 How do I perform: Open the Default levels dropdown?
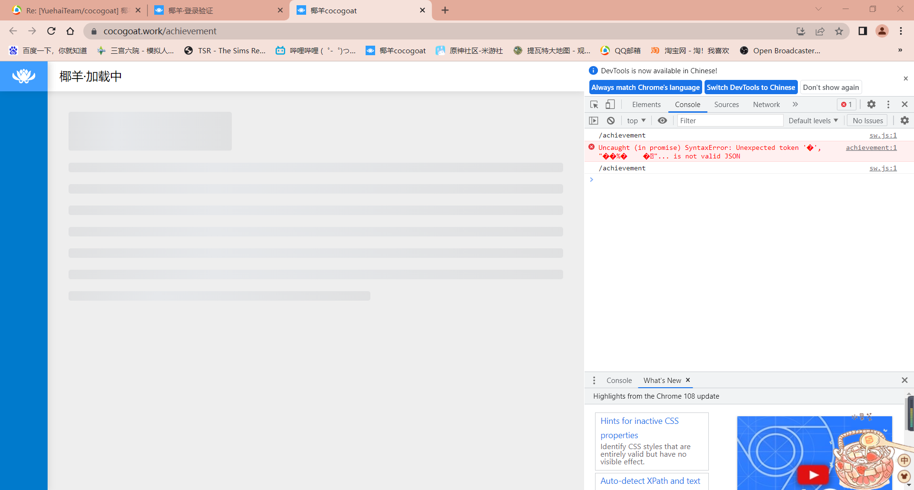coord(812,120)
